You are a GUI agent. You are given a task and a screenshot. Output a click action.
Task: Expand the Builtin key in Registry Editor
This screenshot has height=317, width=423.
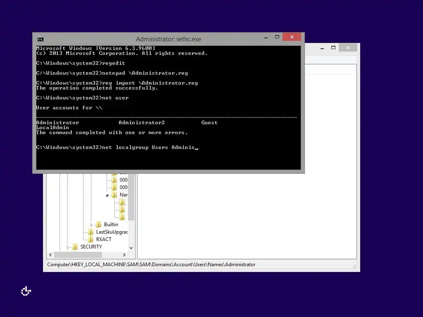91,225
